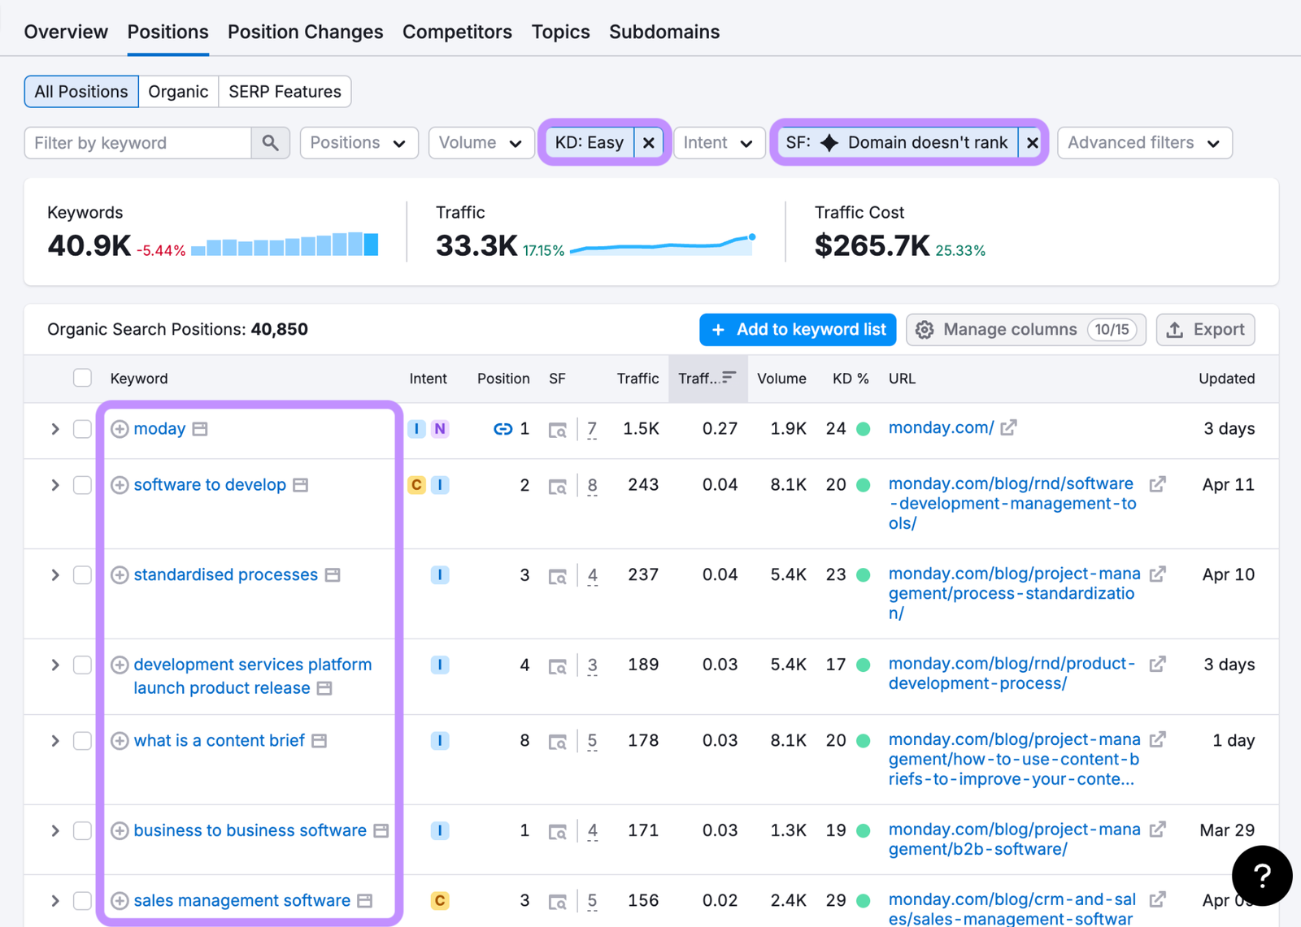Open external link icon for product-development-process URL

[1158, 665]
